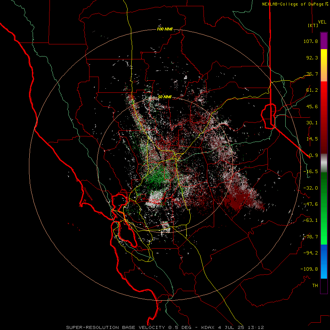The height and width of the screenshot is (330, 330).
Task: Click the 30.1 velocity scale value
Action: click(x=312, y=123)
